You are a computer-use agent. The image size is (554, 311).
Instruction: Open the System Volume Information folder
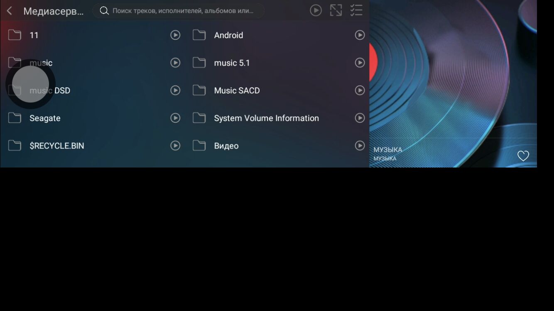coord(266,118)
